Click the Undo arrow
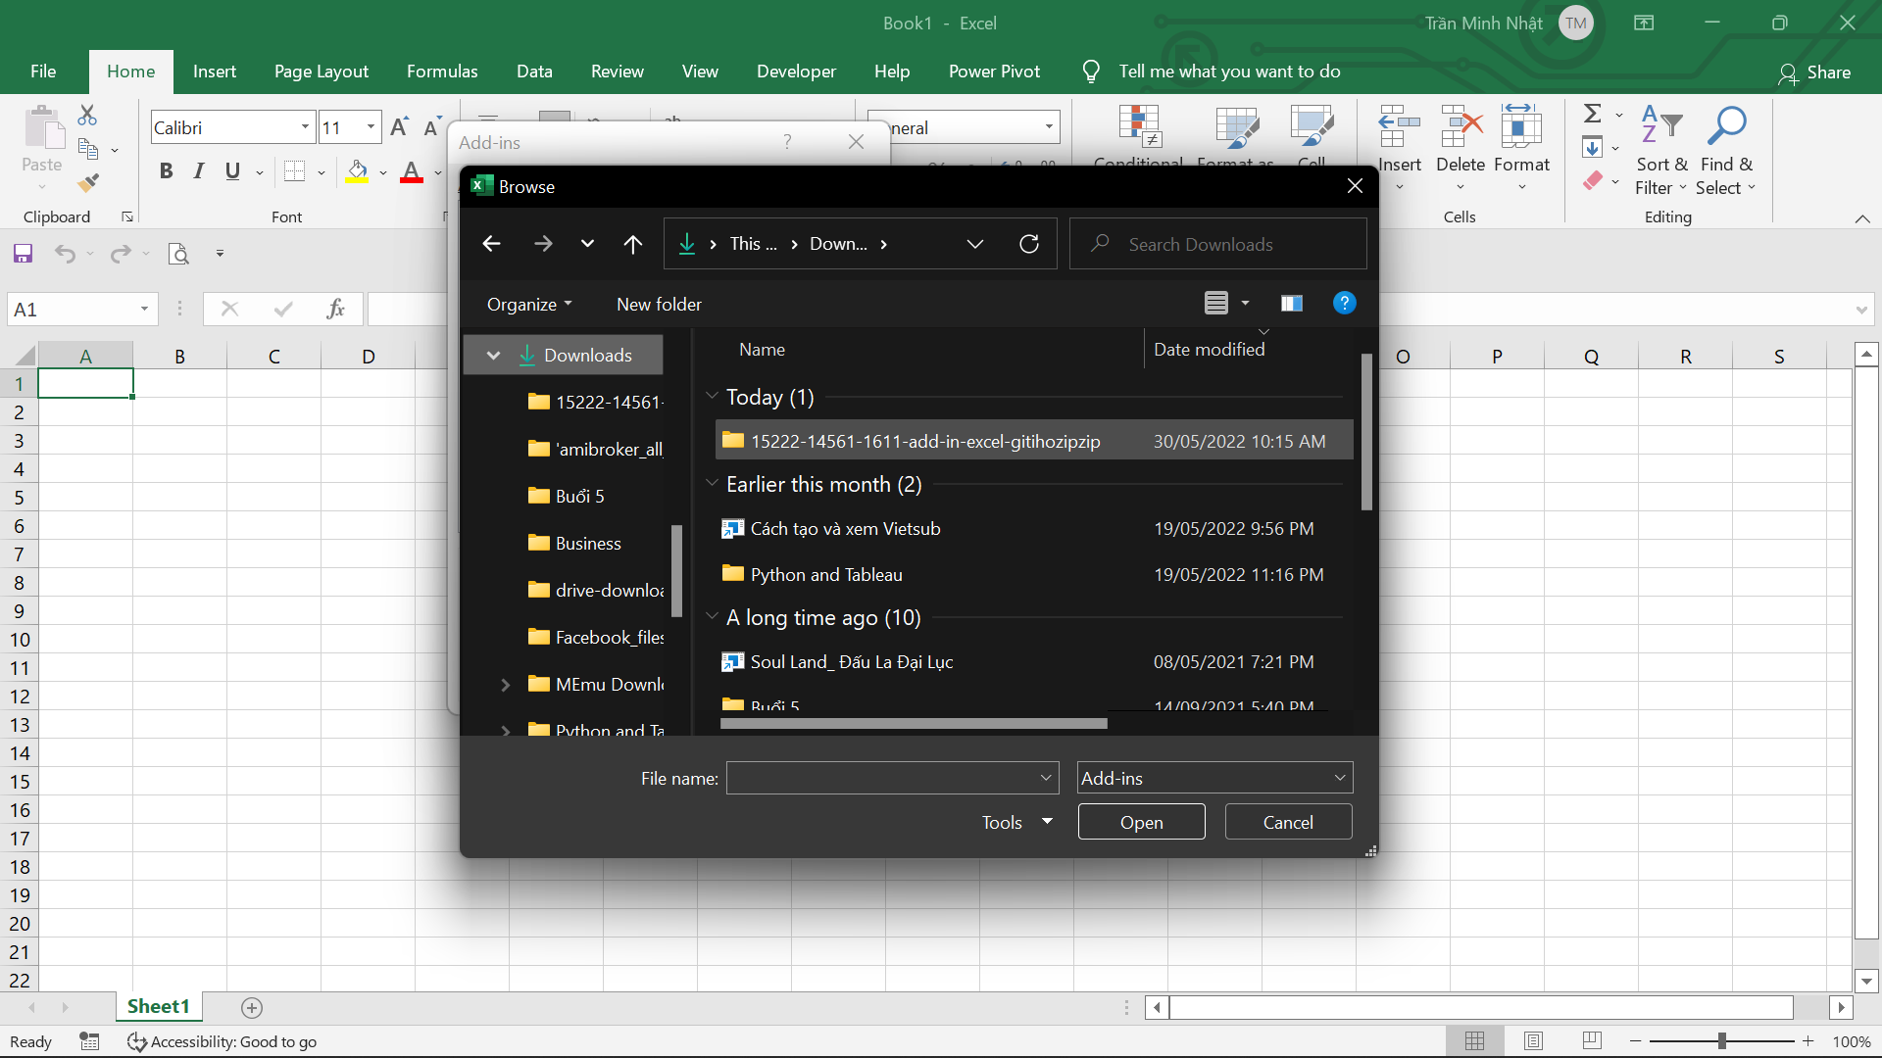The width and height of the screenshot is (1882, 1058). (65, 254)
